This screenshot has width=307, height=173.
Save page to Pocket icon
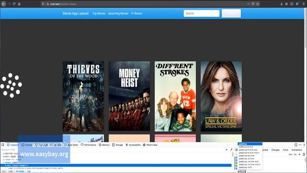[x=253, y=4]
